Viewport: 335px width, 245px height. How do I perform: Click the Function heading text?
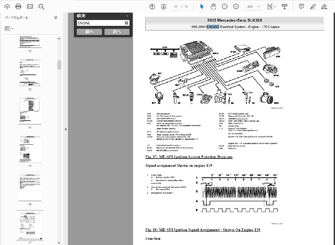[x=153, y=239]
